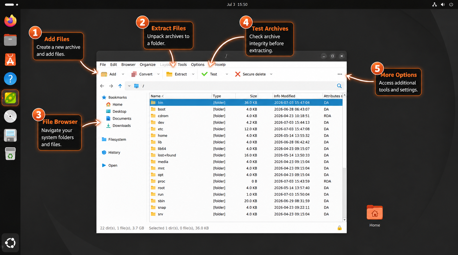Click the clock showing Jul 3 15:50
This screenshot has width=458, height=255.
tap(237, 4)
